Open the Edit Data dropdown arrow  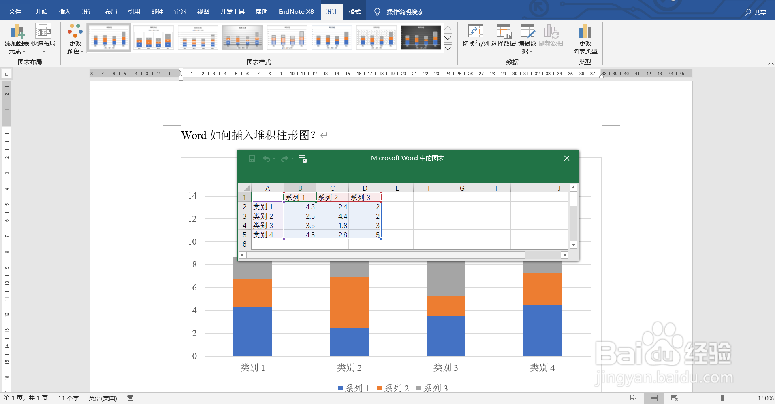point(531,52)
